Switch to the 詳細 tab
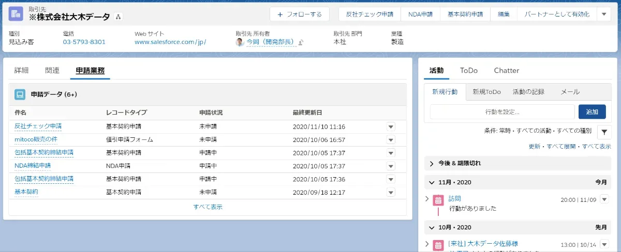Image resolution: width=621 pixels, height=252 pixels. tap(22, 70)
